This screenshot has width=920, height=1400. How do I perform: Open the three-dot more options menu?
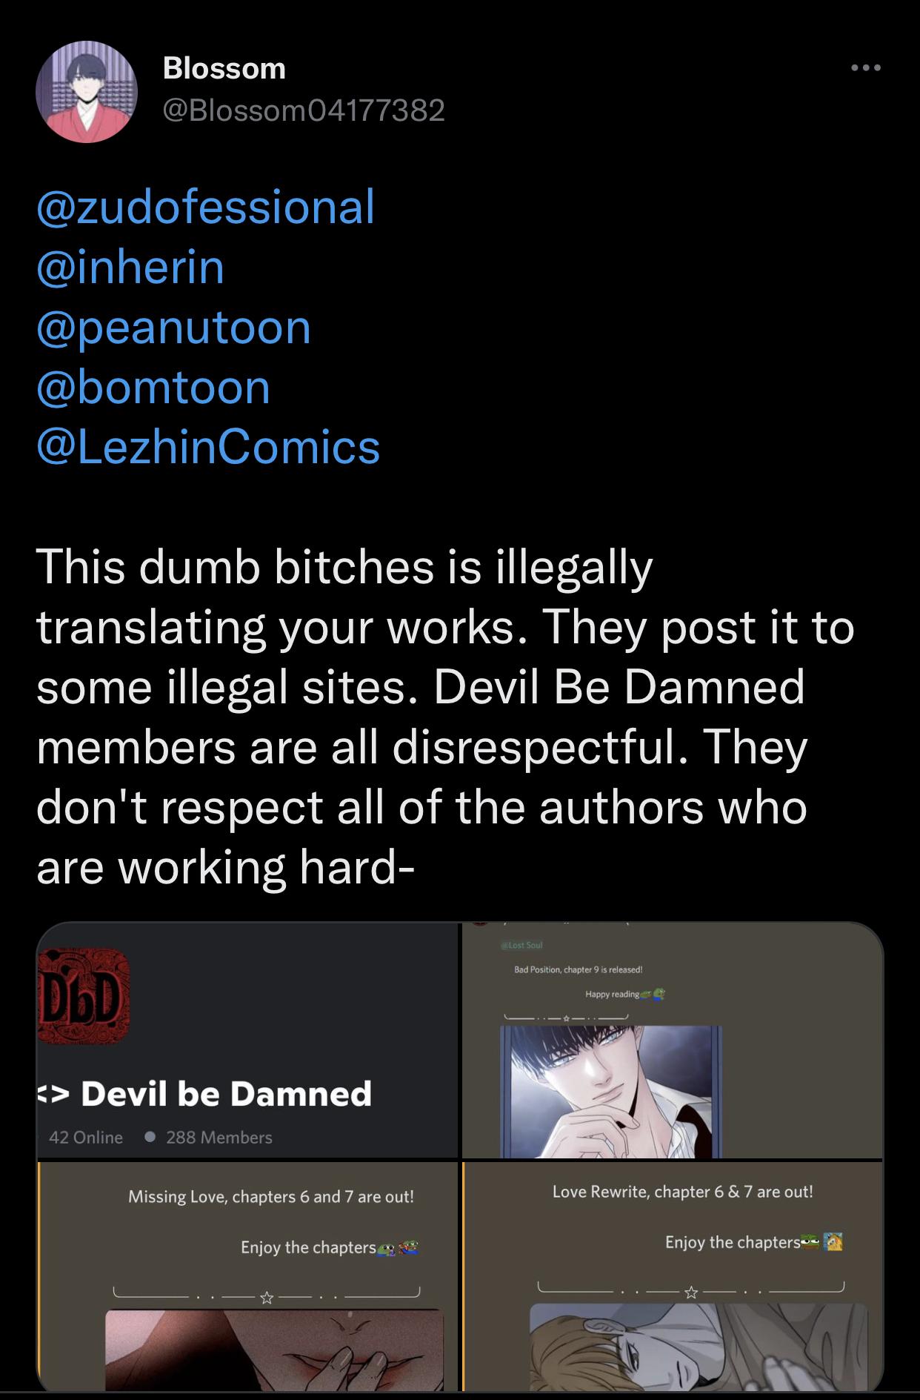(x=865, y=68)
